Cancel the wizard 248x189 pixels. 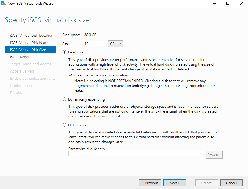click(x=231, y=183)
